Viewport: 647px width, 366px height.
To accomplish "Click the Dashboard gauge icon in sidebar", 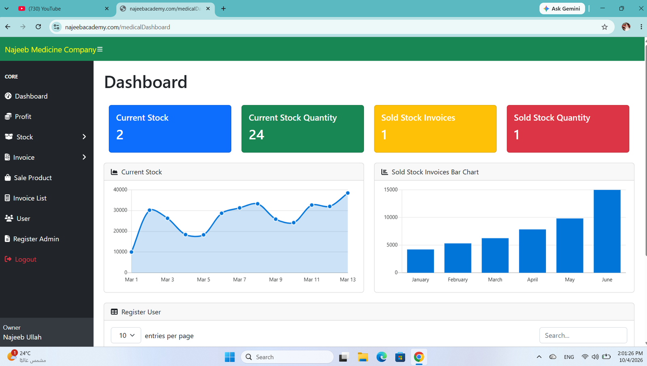I will coord(8,96).
